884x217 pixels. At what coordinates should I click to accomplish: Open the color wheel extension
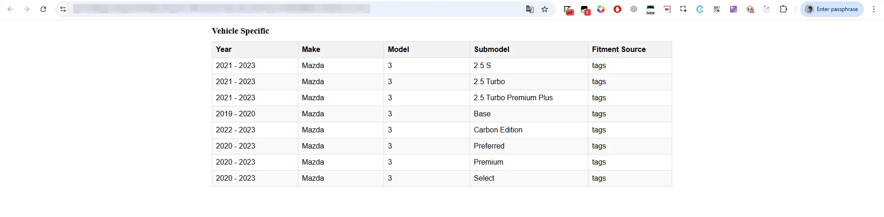click(601, 9)
